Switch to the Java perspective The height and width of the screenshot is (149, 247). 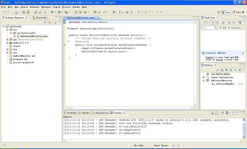point(227,12)
